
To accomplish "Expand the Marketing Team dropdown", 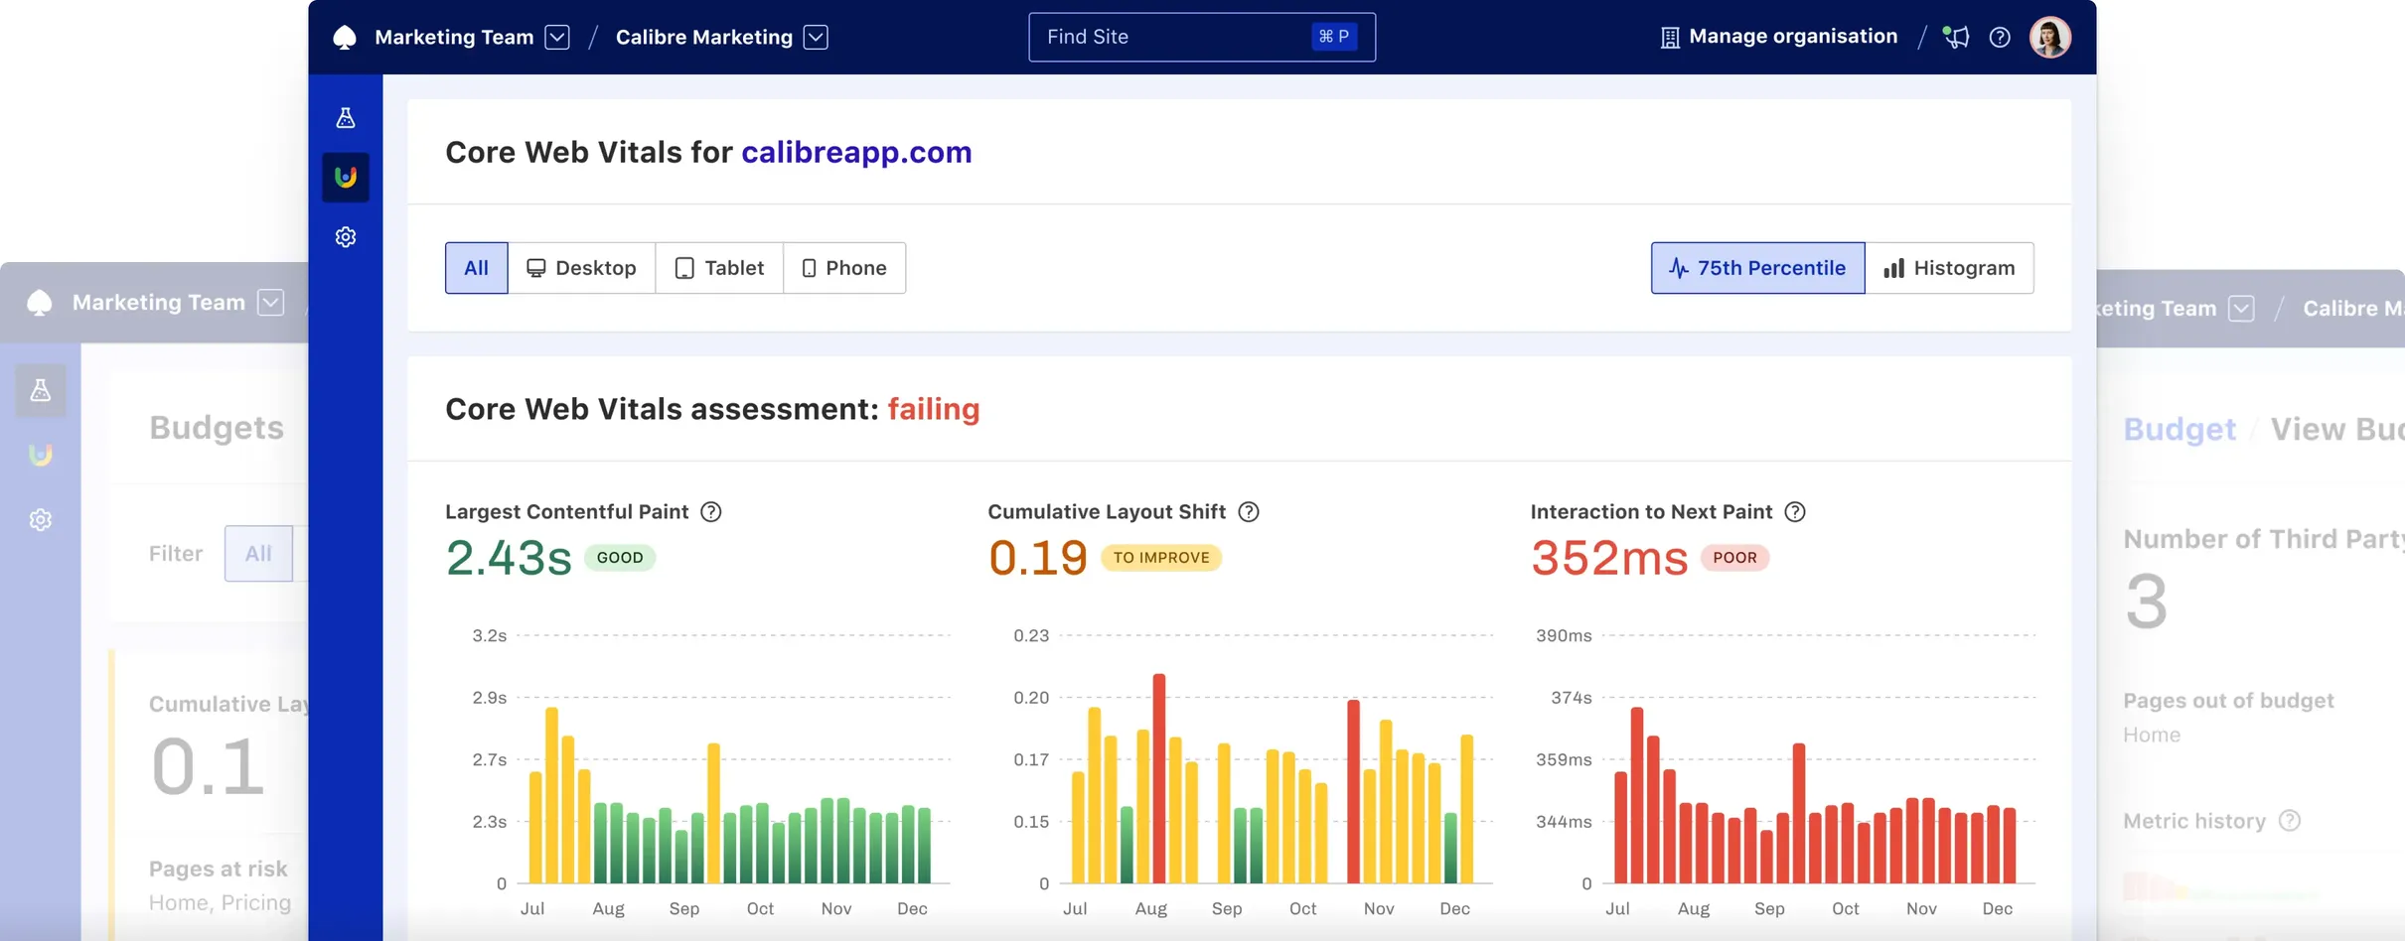I will 557,38.
